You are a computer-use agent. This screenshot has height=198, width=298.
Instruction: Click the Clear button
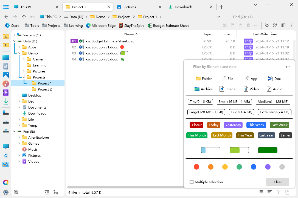click(277, 182)
